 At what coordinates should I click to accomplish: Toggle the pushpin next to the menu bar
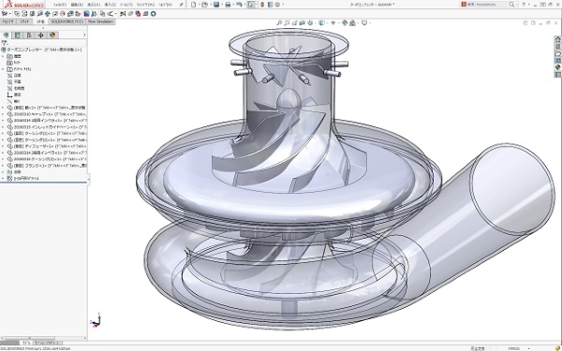[182, 5]
